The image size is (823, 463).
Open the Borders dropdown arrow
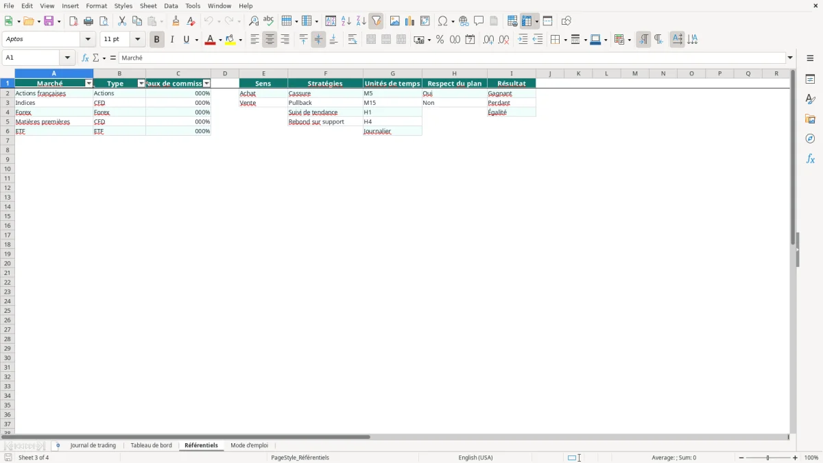click(x=565, y=40)
